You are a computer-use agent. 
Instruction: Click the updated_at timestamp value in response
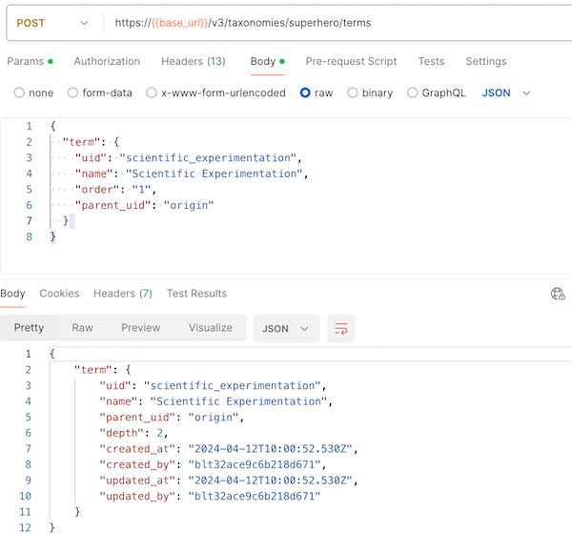270,480
